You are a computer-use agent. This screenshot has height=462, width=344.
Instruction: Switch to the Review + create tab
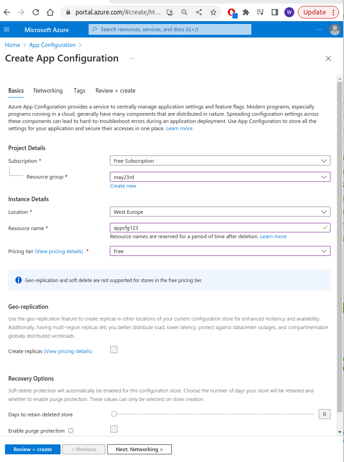coord(115,91)
